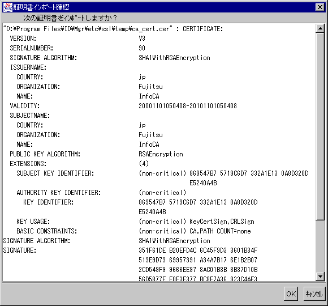Click the SUBJECTNAME label
The image size is (328, 306).
click(30, 116)
